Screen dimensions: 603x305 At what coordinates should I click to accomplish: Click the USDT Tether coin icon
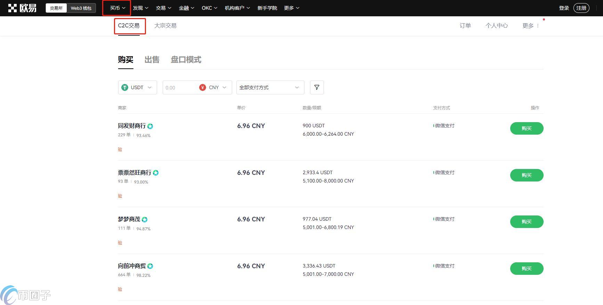tap(125, 87)
